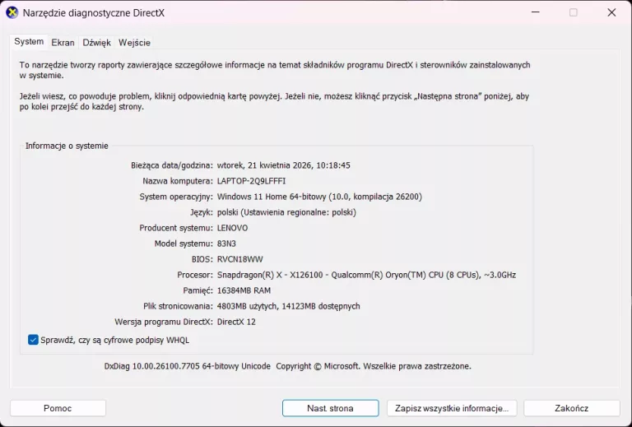The image size is (632, 427).
Task: Open the Dźwięk tab
Action: pos(96,43)
